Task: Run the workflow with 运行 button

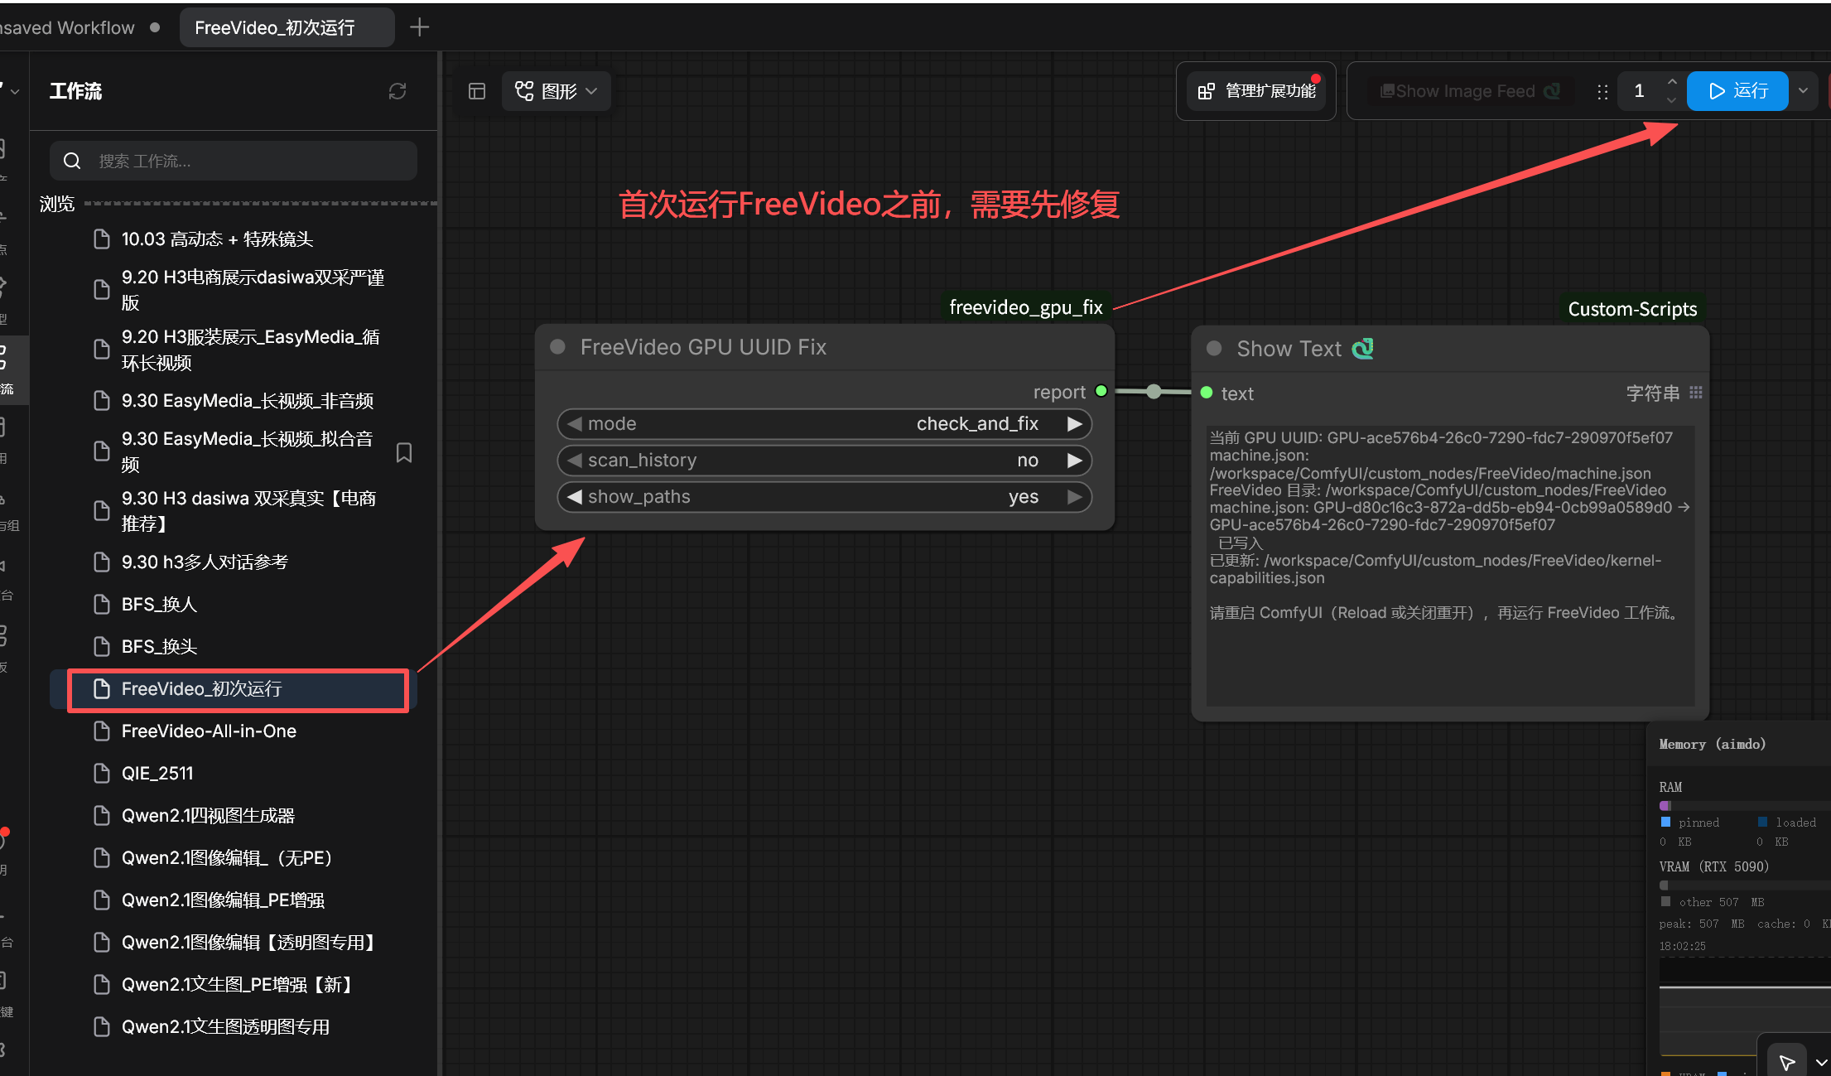Action: coord(1737,91)
